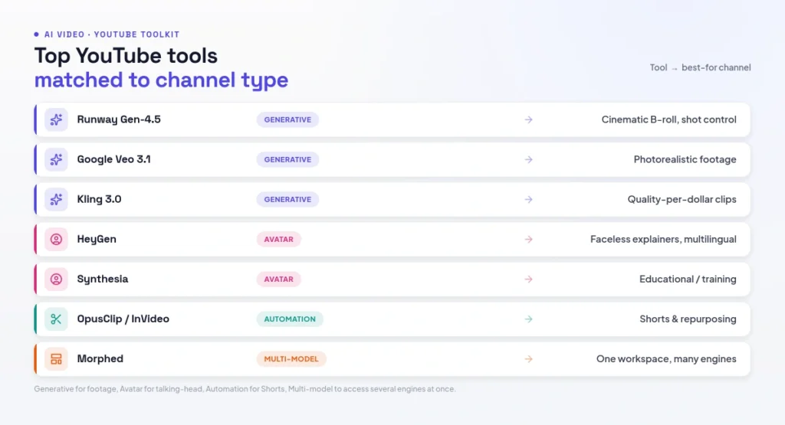This screenshot has height=425, width=785.
Task: Click the arrow in the Google Veo 3.1 row
Action: pyautogui.click(x=529, y=159)
